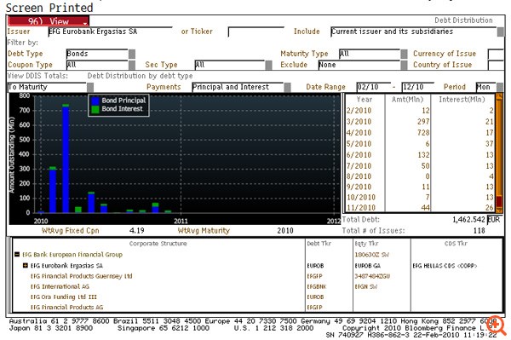Image resolution: width=511 pixels, height=340 pixels.
Task: Click the Total Debt value 1,462.542
Action: coord(468,220)
